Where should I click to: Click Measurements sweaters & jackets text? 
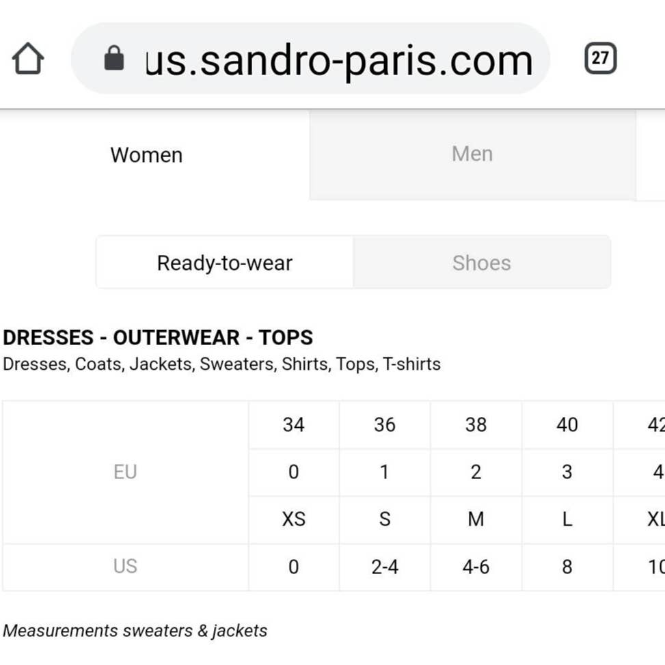135,631
